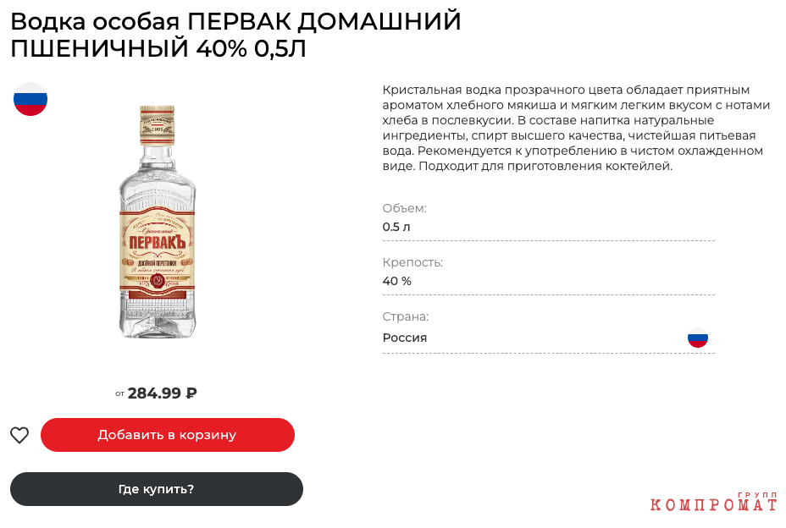Click the heart favorites icon
The width and height of the screenshot is (786, 528).
[x=19, y=435]
